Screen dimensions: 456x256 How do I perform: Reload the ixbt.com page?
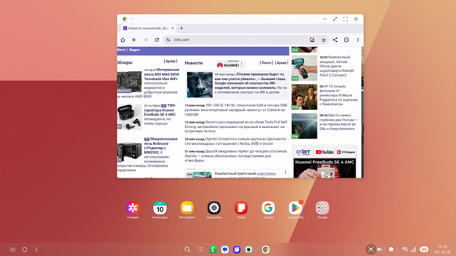[x=157, y=40]
